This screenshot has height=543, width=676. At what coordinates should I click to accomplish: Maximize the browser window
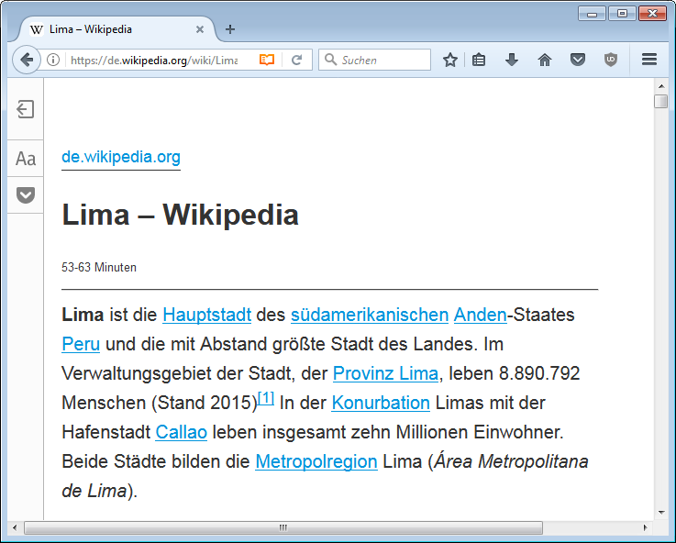(622, 14)
